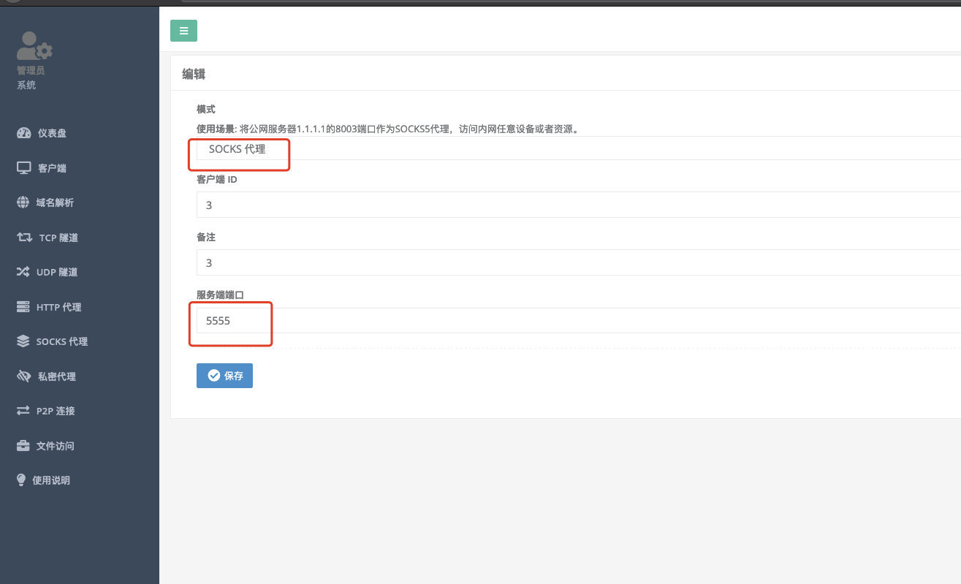
Task: Click the server icon beside HTTP 代理
Action: pyautogui.click(x=23, y=307)
